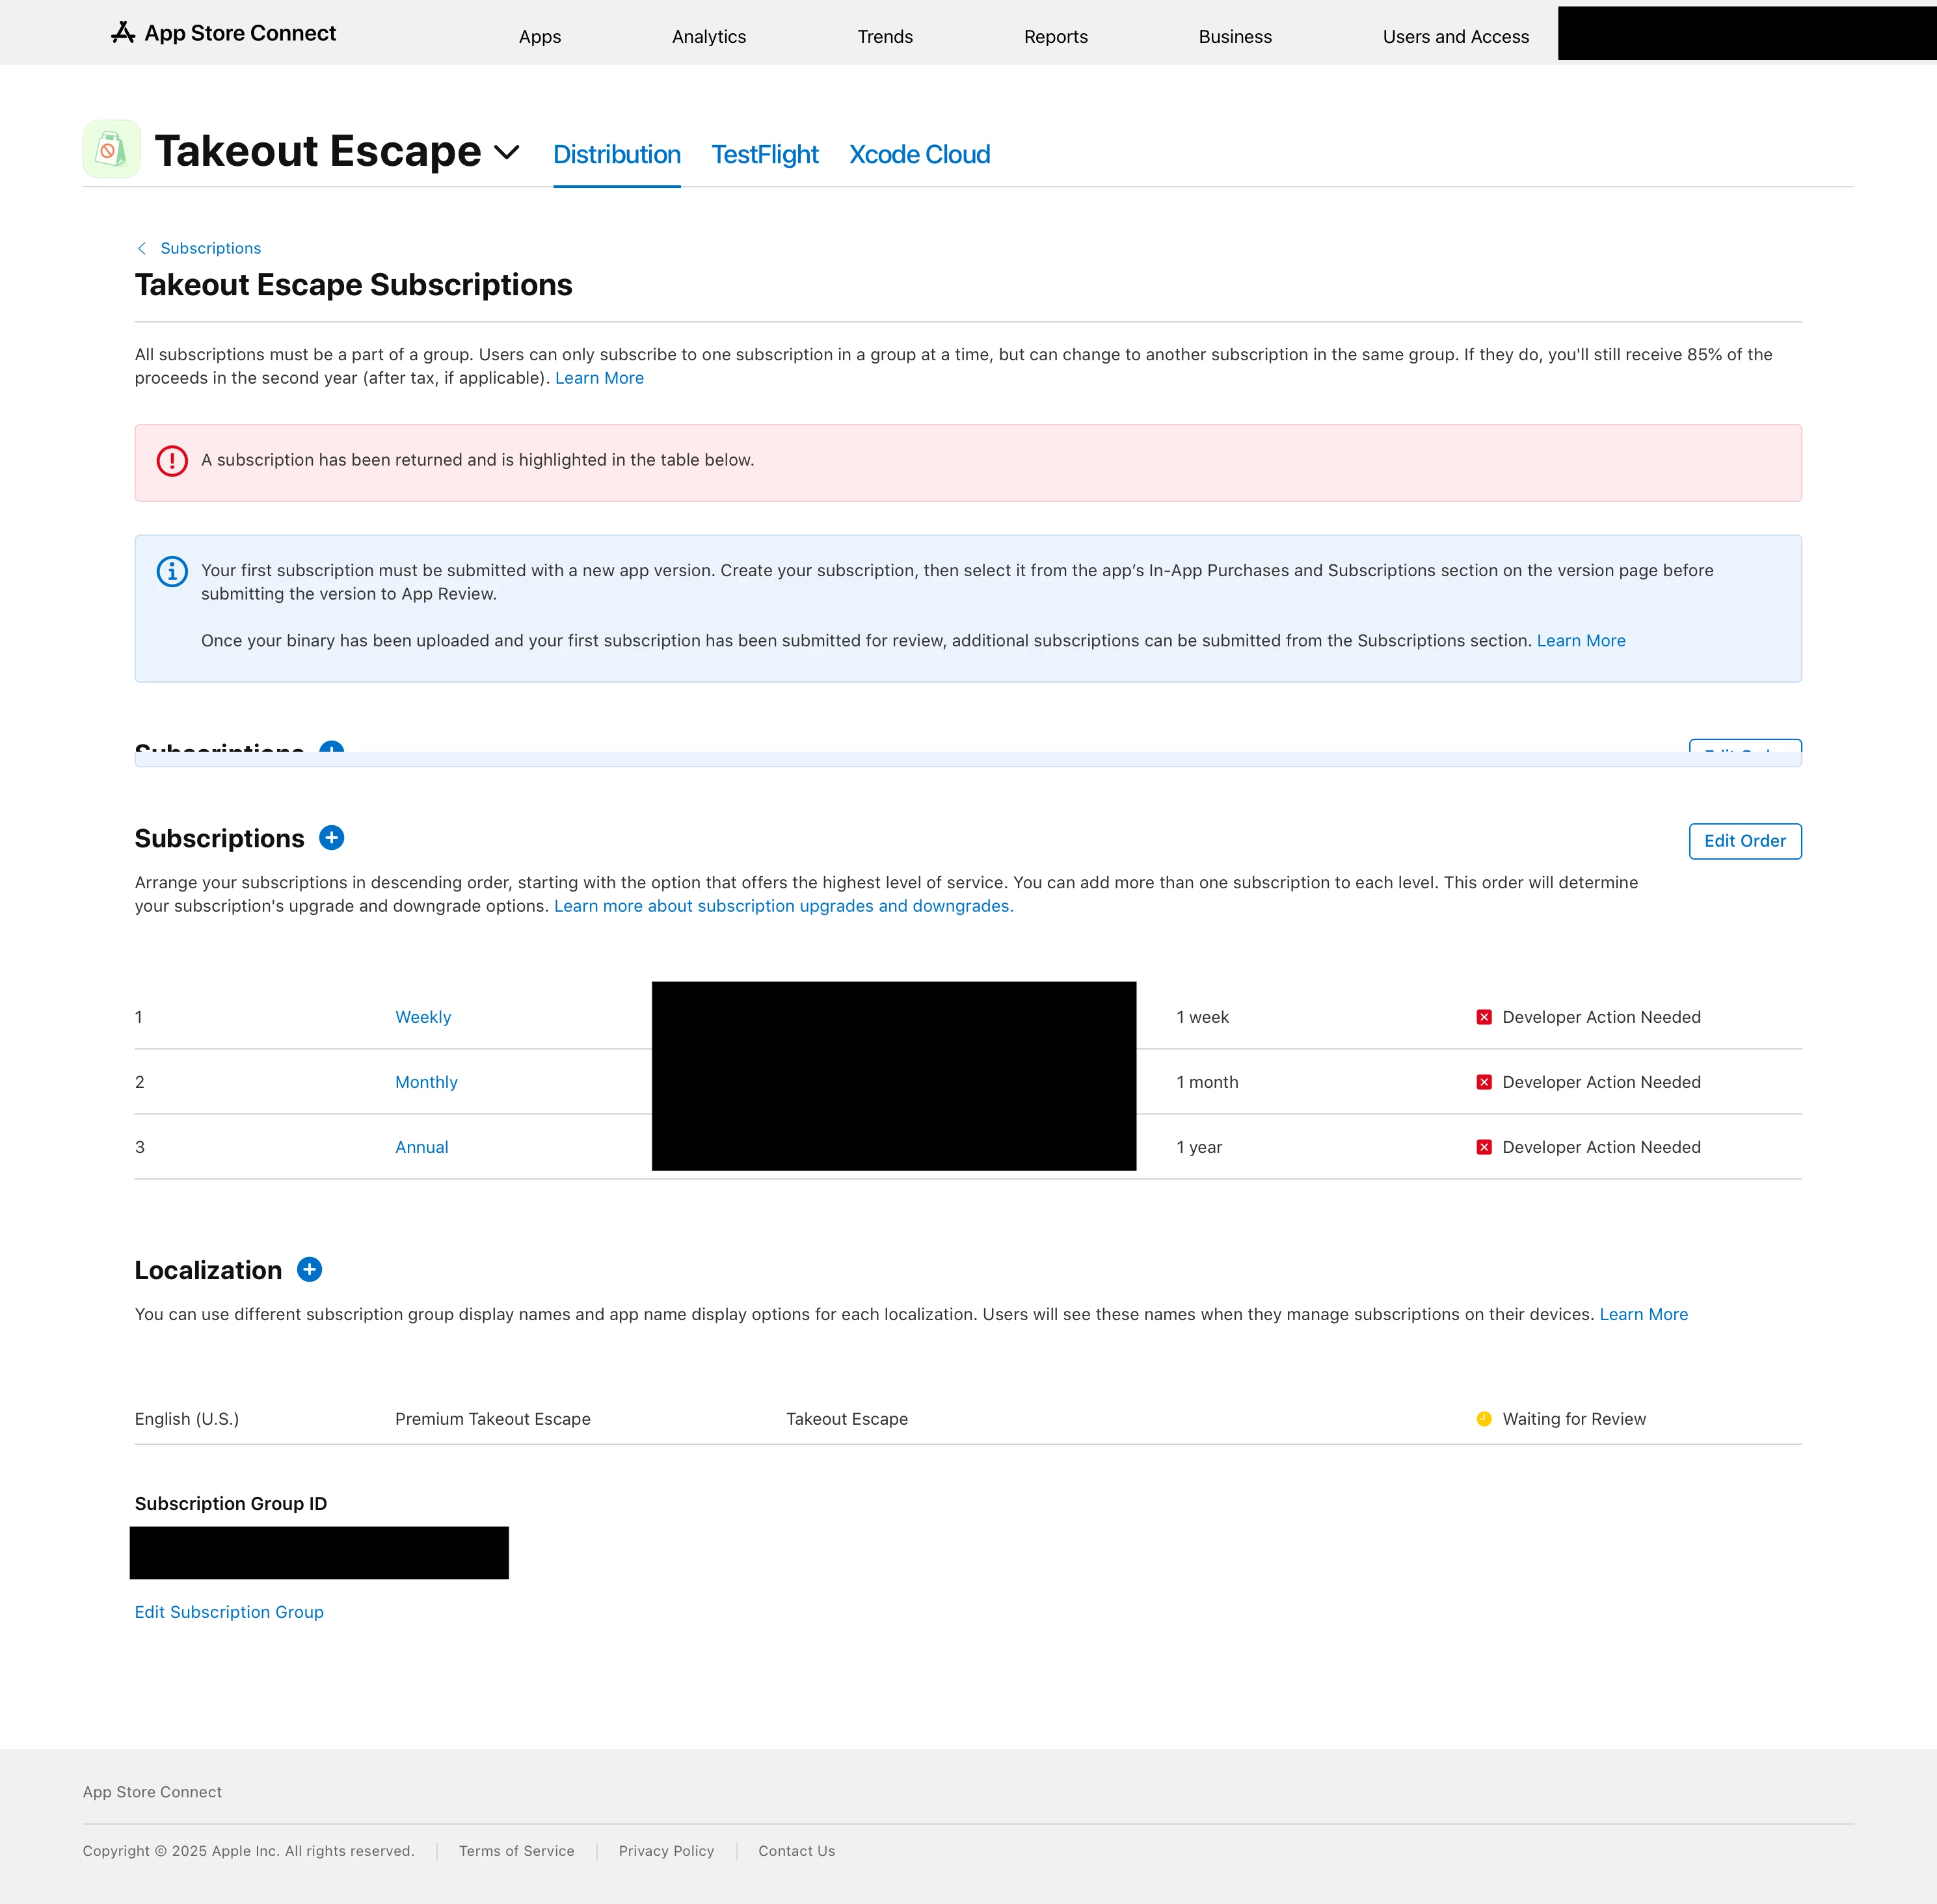
Task: Switch to the TestFlight tab
Action: coord(764,155)
